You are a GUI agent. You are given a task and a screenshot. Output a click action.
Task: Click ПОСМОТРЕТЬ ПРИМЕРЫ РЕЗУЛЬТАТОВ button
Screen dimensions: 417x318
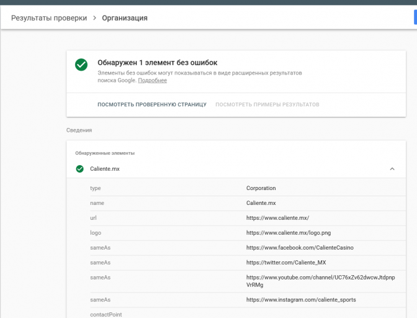tap(267, 104)
